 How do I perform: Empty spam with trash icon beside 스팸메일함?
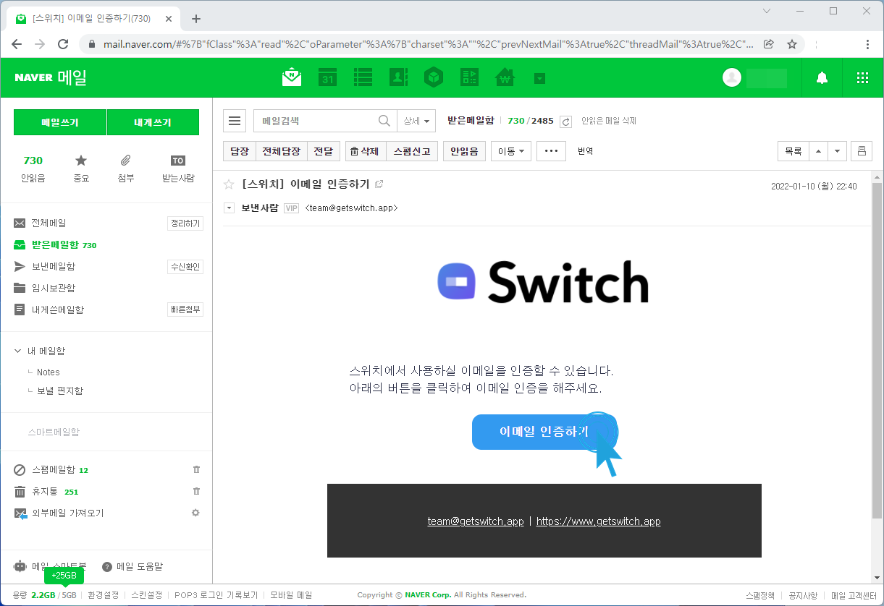click(196, 470)
